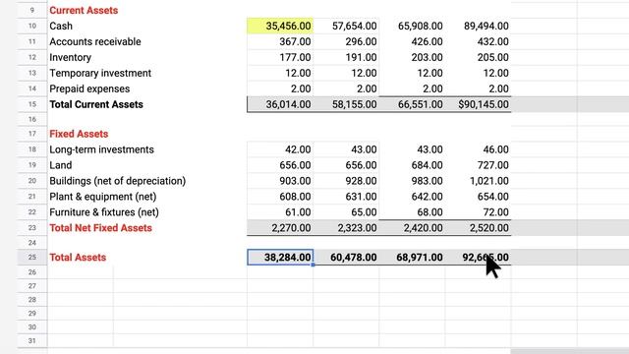
Task: Click Plant & equipment value 608.00
Action: coord(295,197)
